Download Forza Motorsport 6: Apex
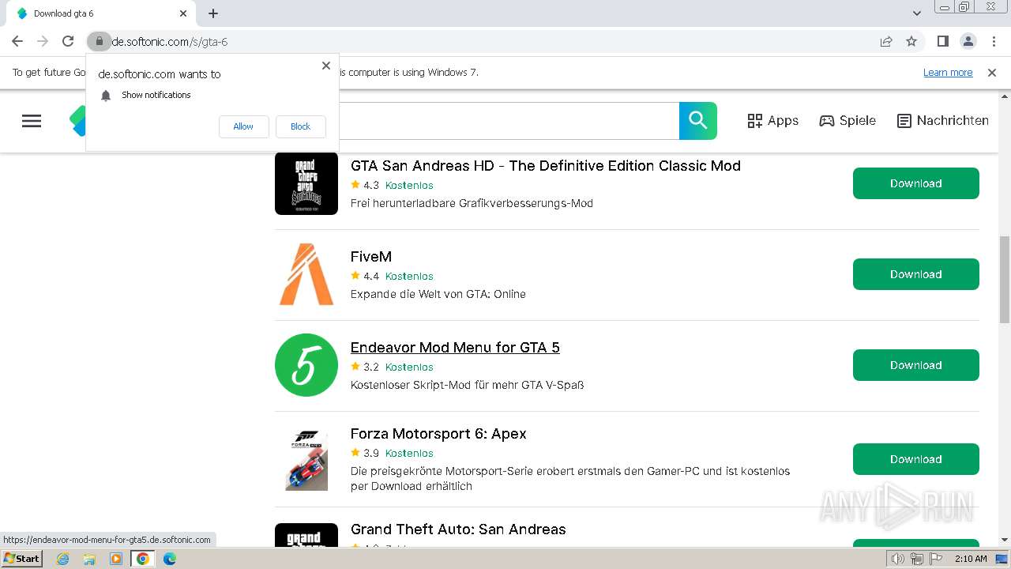The width and height of the screenshot is (1011, 569). click(x=916, y=459)
